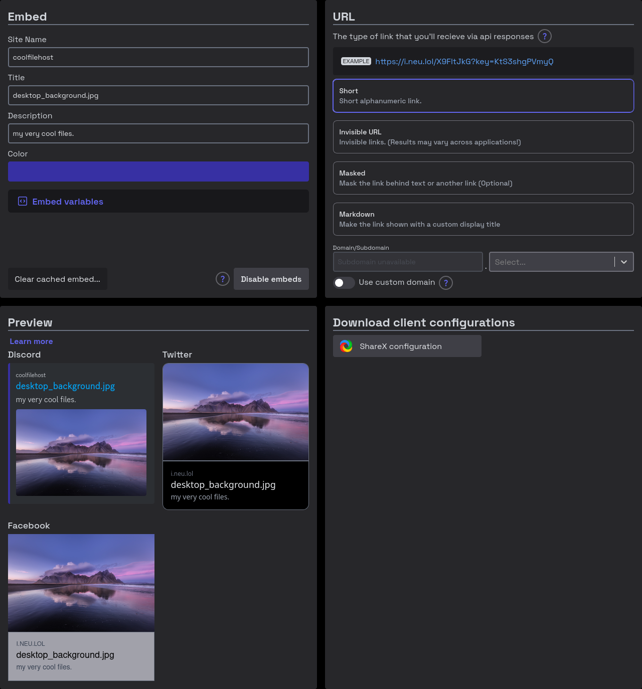This screenshot has height=689, width=642.
Task: Click the Clear cached embed button
Action: [58, 279]
